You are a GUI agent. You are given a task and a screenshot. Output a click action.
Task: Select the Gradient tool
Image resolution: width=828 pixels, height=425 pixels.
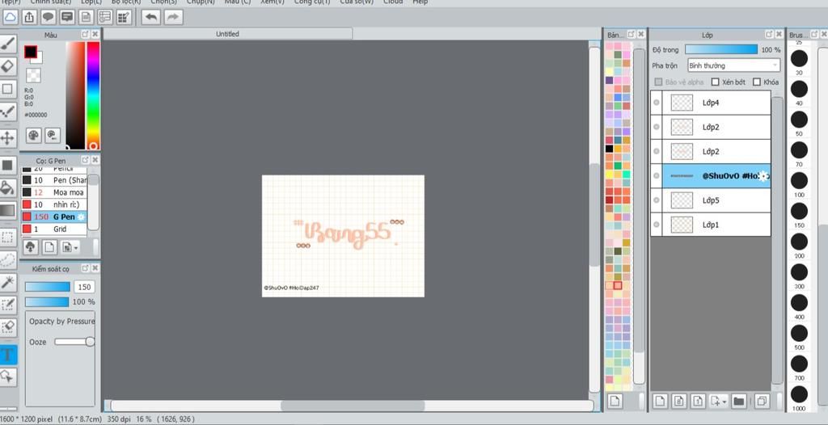8,210
